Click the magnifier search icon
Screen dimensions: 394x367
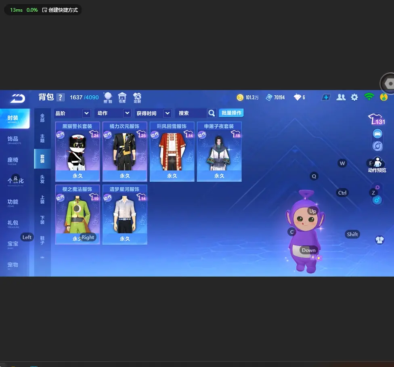pos(212,113)
